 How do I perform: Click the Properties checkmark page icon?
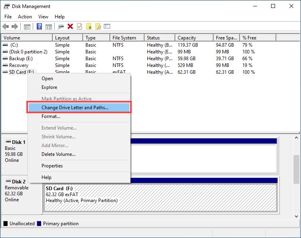click(79, 27)
